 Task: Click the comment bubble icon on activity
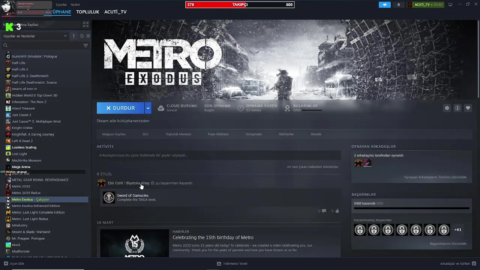pyautogui.click(x=324, y=211)
